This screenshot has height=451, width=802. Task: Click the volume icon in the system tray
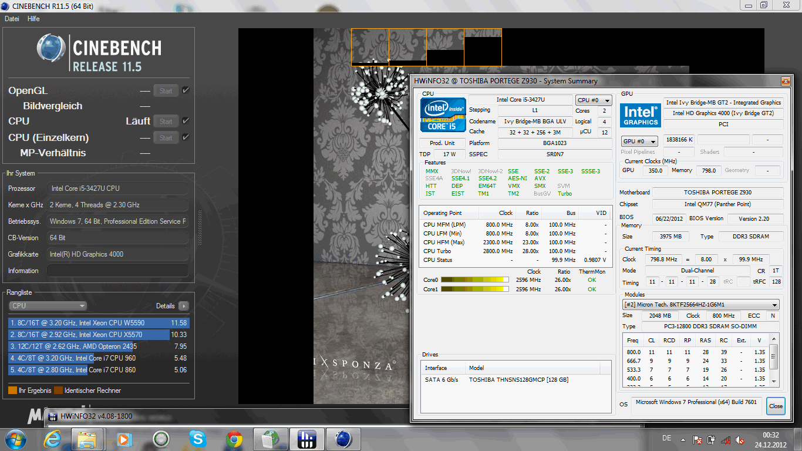pos(740,439)
